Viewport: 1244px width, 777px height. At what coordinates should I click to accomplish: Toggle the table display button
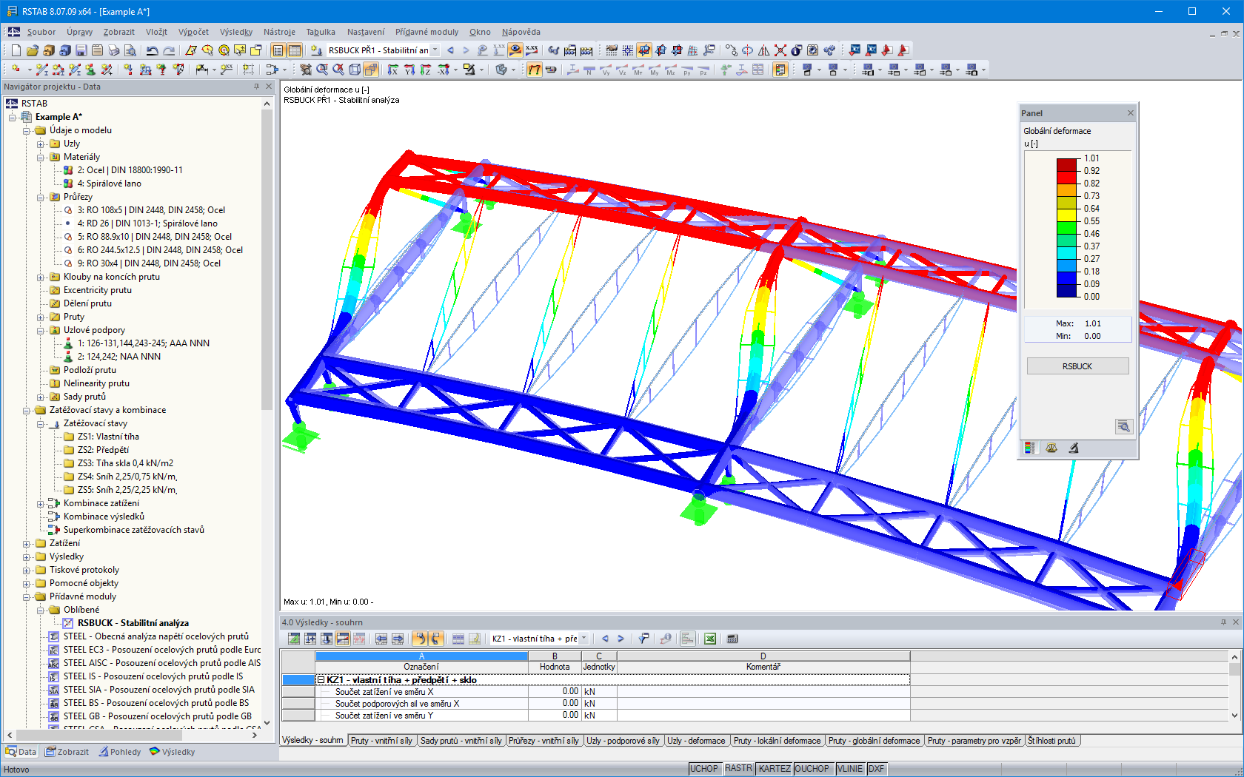point(295,50)
